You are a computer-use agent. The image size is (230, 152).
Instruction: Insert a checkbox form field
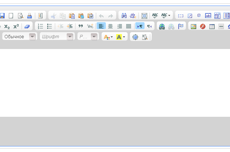[x=190, y=16]
